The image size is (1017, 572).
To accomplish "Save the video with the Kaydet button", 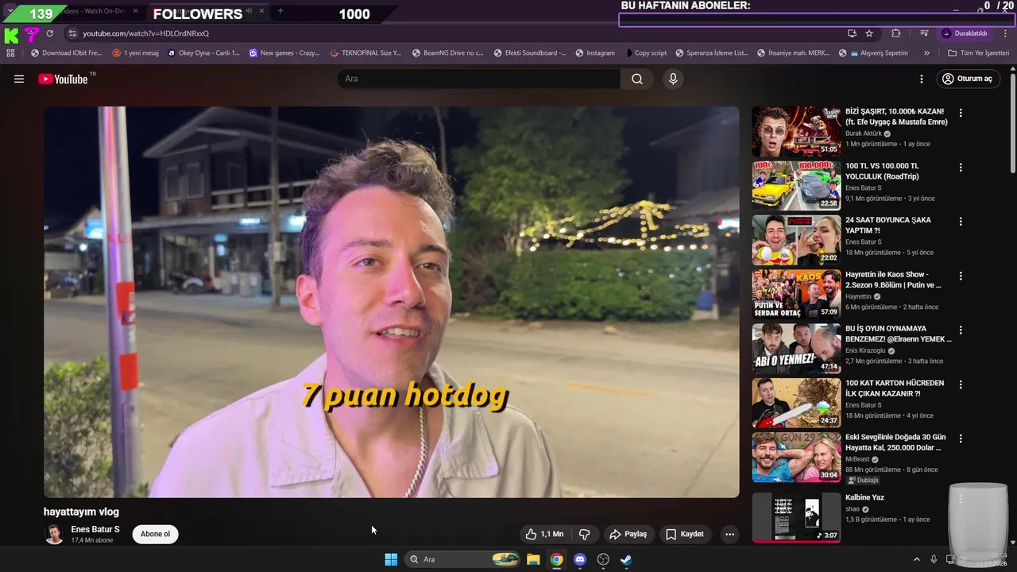I will pyautogui.click(x=685, y=534).
